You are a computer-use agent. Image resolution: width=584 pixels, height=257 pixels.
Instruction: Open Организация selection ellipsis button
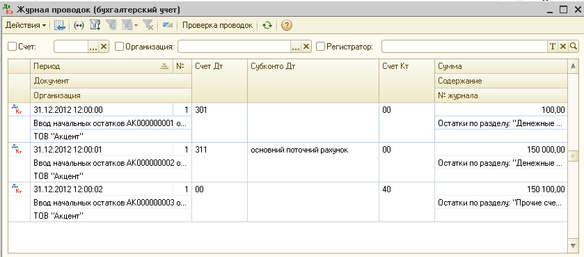point(295,47)
